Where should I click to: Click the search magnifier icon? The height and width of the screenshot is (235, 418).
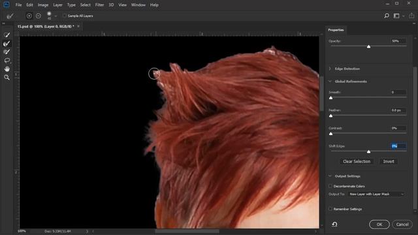387,16
